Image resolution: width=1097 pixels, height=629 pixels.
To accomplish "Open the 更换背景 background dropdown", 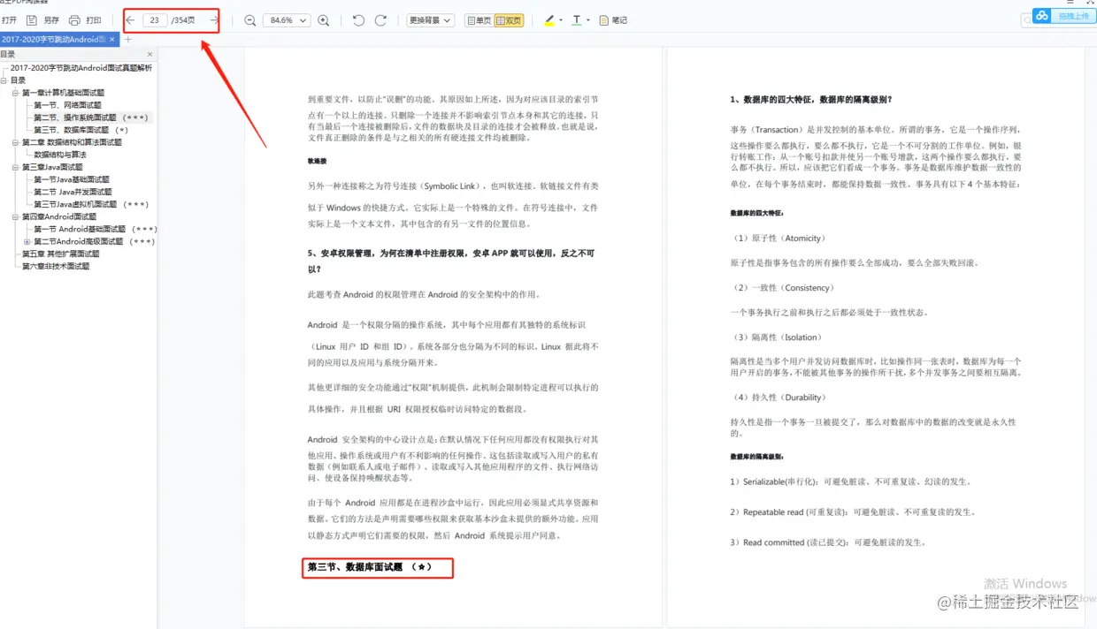I will (431, 20).
